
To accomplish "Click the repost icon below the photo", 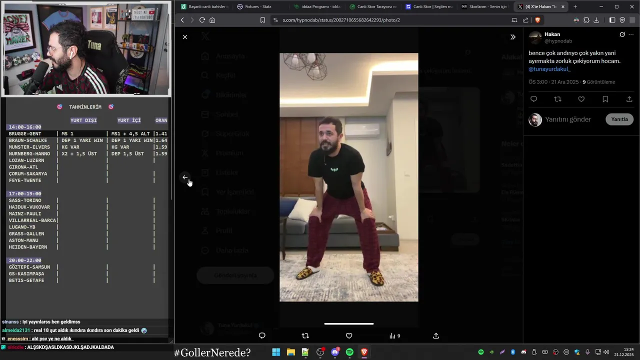I will click(305, 336).
